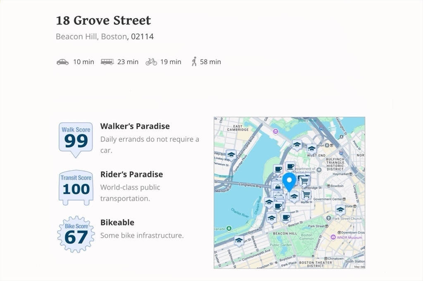The height and width of the screenshot is (281, 423).
Task: Click coffee cup marker above Beacon St
Action: [x=285, y=216]
